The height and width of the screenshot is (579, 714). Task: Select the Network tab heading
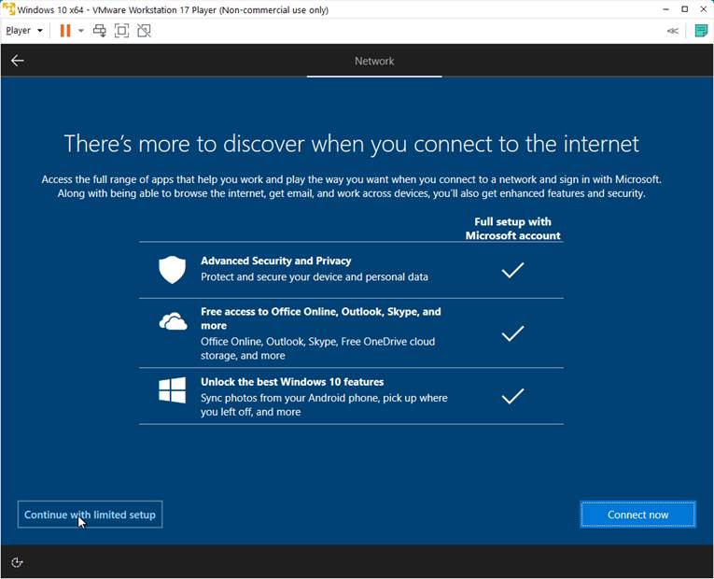pos(374,61)
